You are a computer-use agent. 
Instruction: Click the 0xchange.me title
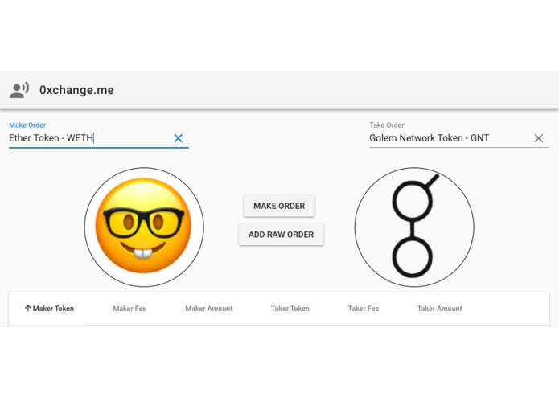point(76,90)
